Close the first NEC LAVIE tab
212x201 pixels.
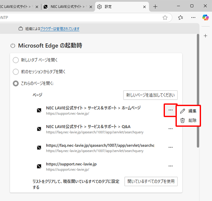pyautogui.click(x=37, y=7)
